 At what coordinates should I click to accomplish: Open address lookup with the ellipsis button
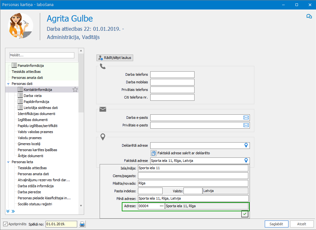tap(162, 206)
